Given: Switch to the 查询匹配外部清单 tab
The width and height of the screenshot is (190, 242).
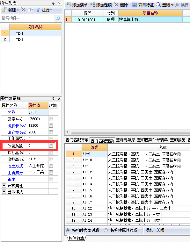Looking at the screenshot, I should point(152,140).
